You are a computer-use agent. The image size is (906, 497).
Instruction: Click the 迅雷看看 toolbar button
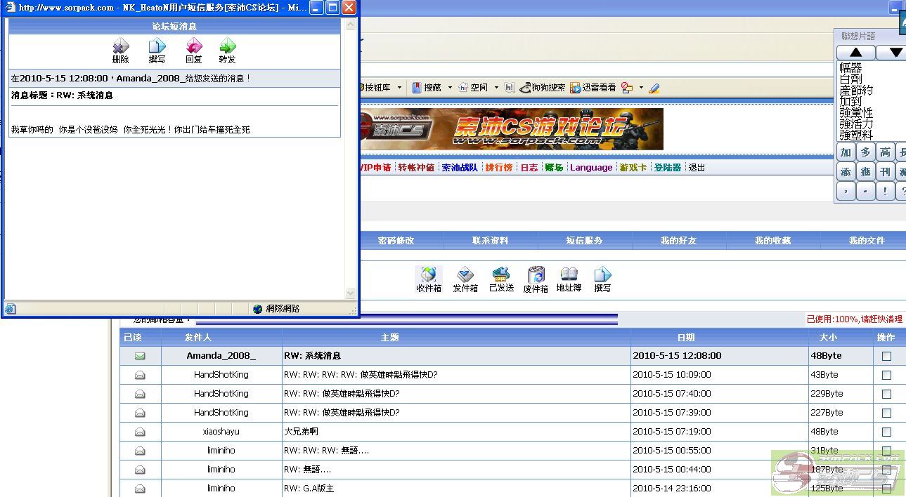pos(593,88)
